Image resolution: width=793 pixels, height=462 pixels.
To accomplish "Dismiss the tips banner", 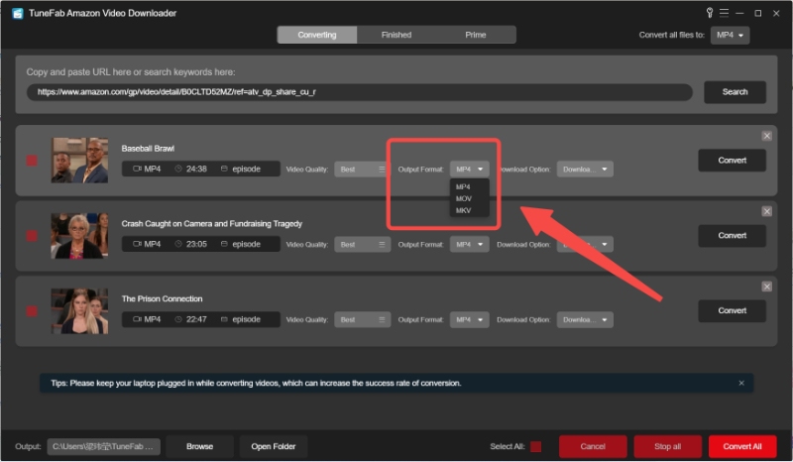I will tap(741, 383).
